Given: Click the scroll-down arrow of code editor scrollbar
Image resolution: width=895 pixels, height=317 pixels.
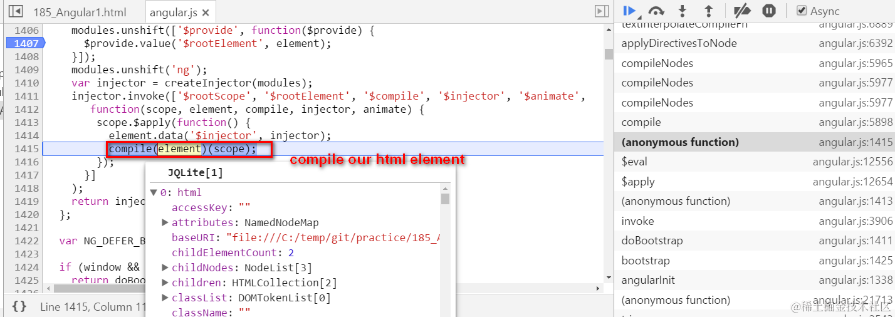Looking at the screenshot, I should 609,276.
